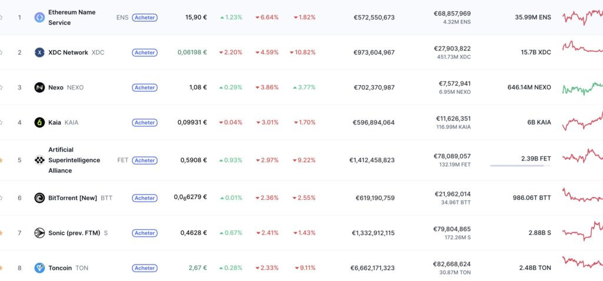Click the Ethereum Name Service coin logo

tap(39, 18)
